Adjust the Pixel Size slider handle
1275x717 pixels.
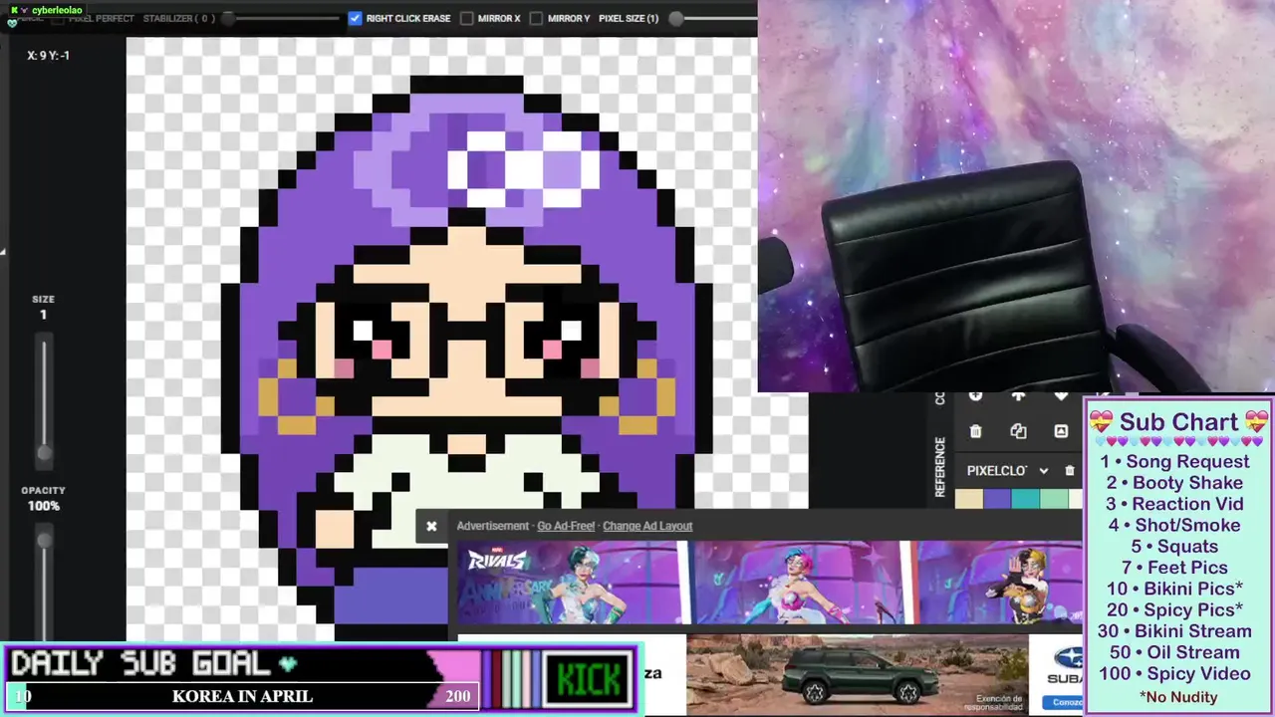(x=676, y=18)
